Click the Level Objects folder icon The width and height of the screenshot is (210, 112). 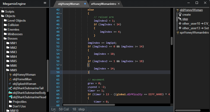point(5,20)
